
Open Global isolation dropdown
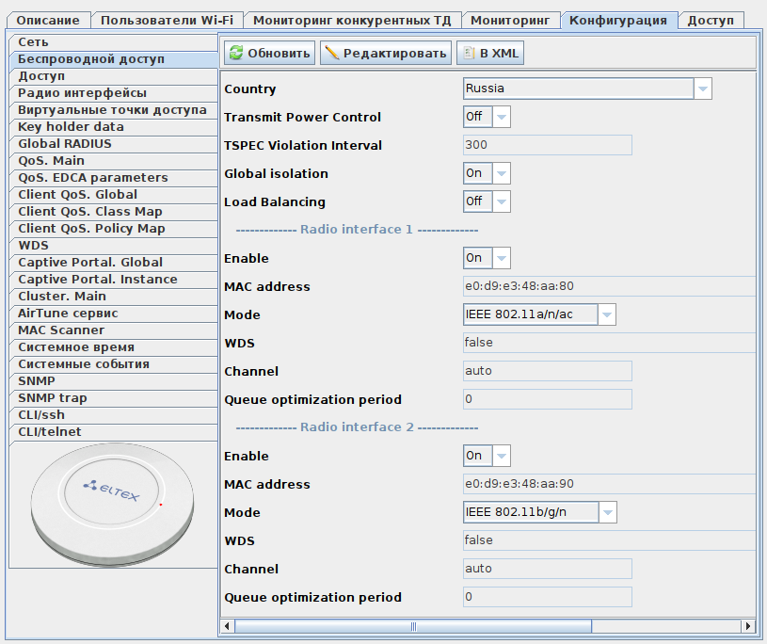pyautogui.click(x=487, y=173)
